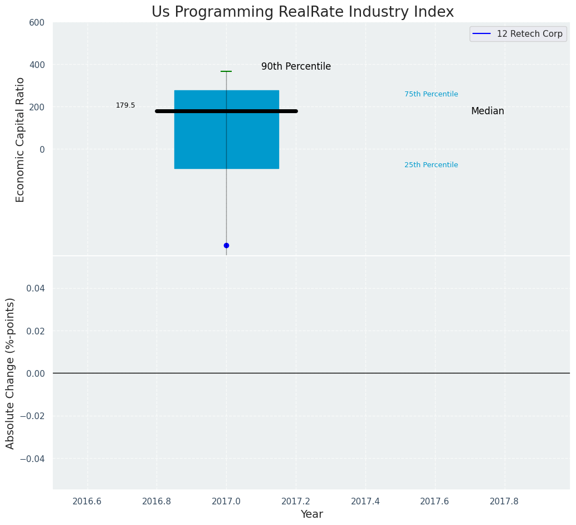Click the 'Absolute Change (%-points)' axis label
The height and width of the screenshot is (525, 576).
pyautogui.click(x=11, y=373)
